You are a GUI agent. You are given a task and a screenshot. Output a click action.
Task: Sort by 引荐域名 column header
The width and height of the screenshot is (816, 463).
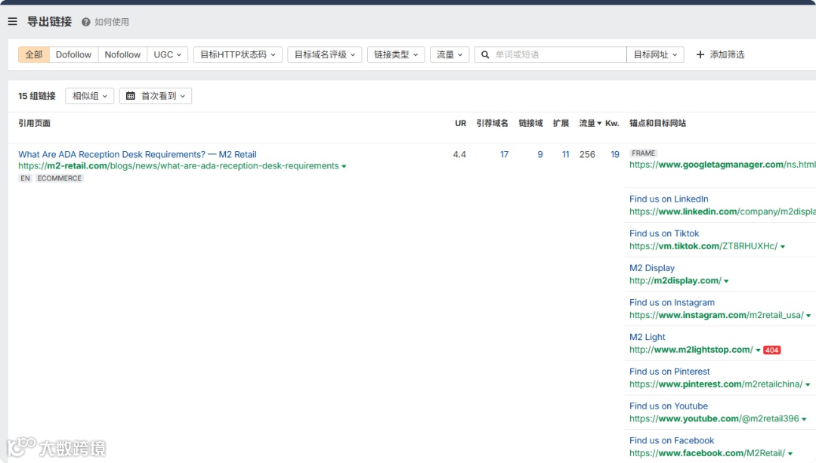493,123
